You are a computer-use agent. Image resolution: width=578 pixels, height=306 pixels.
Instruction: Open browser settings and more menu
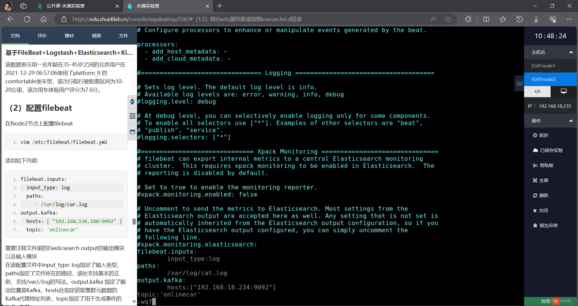(x=569, y=19)
